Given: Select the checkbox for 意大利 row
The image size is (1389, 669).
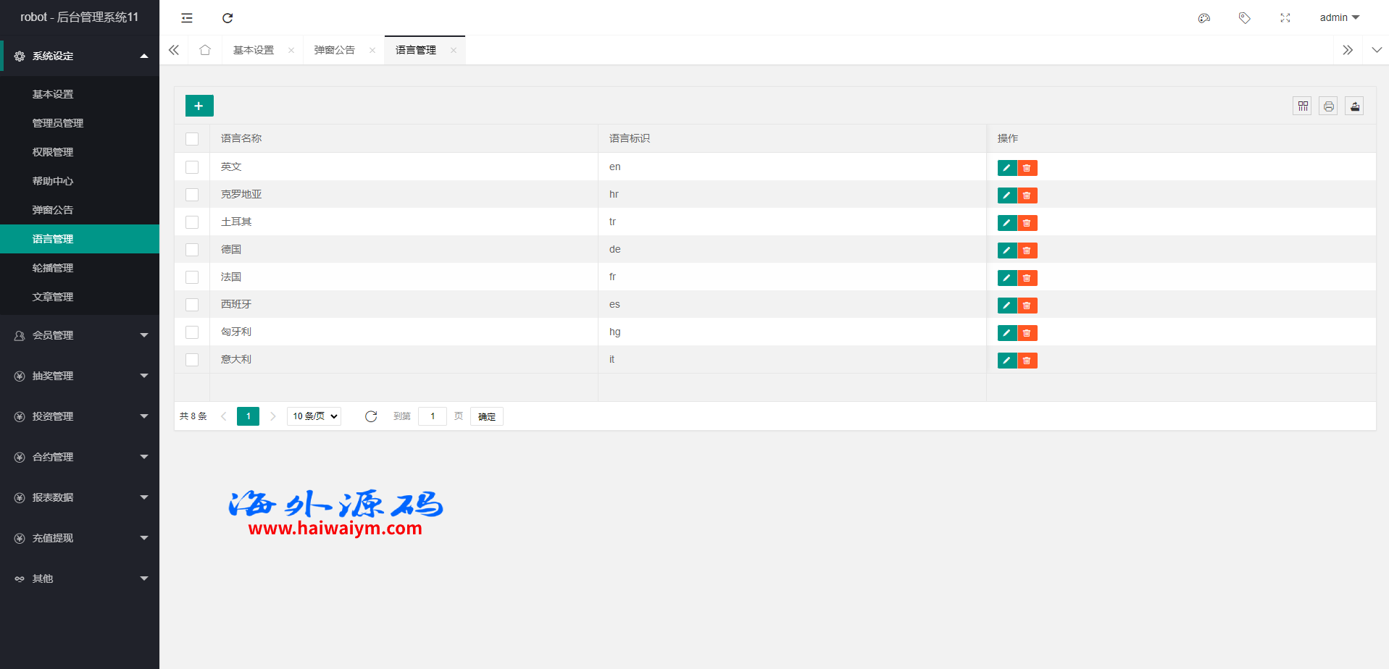Looking at the screenshot, I should tap(192, 360).
